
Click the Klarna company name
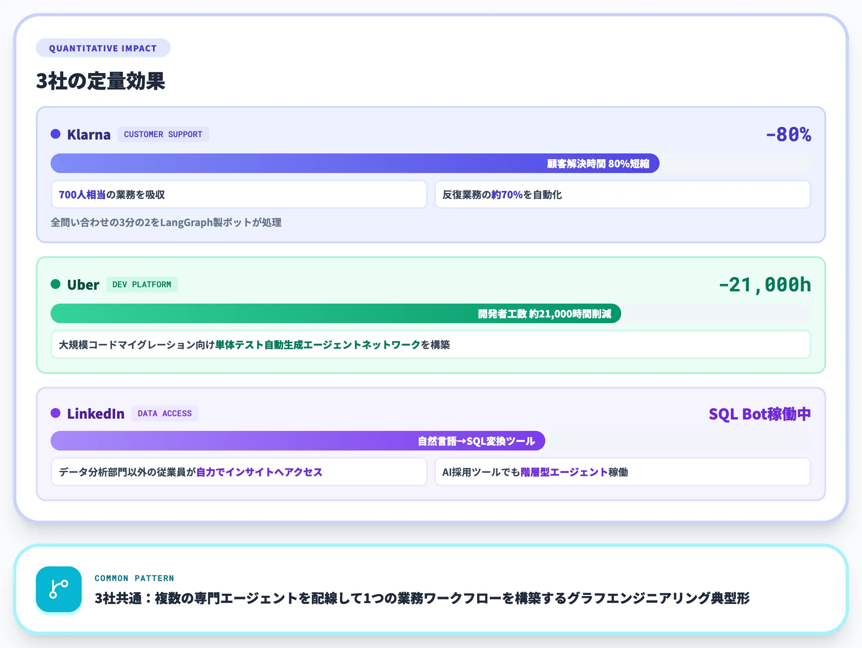(89, 134)
